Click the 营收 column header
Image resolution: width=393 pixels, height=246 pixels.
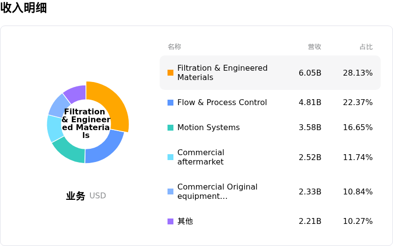click(x=314, y=47)
